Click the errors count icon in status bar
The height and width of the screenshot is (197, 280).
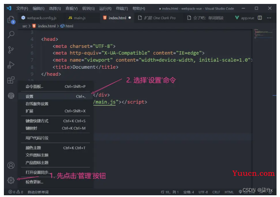coord(12,192)
